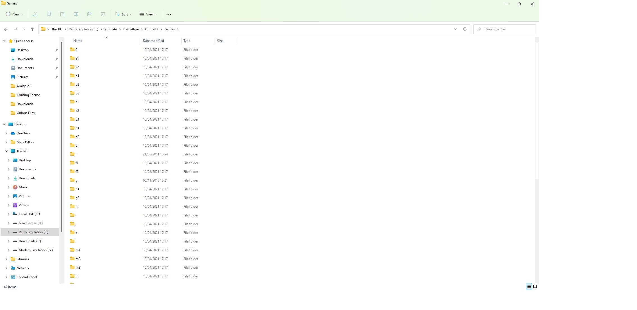Expand Retro Emulation (E:) tree node

(x=8, y=232)
